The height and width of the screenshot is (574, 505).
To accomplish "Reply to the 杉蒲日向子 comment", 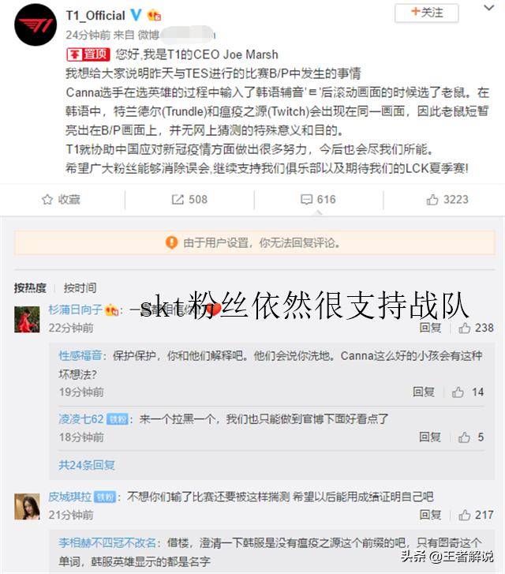I will tap(430, 328).
